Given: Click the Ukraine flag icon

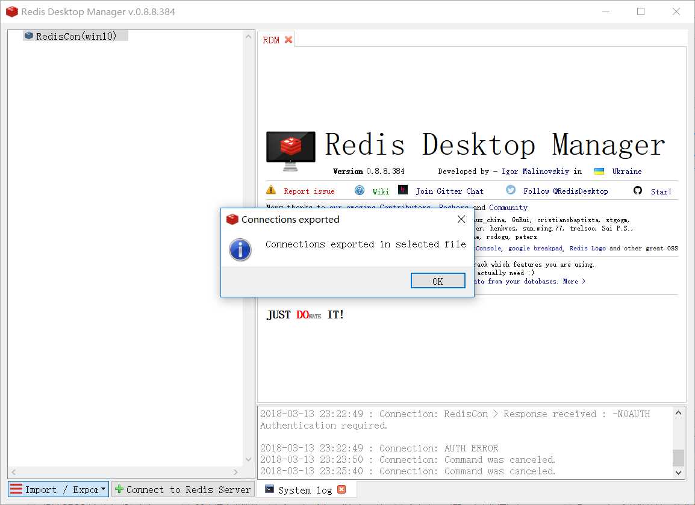Looking at the screenshot, I should coord(599,172).
